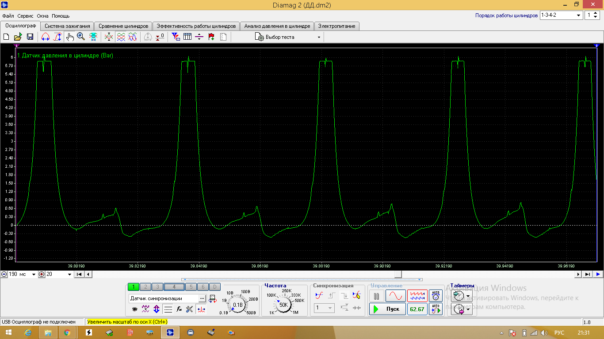Activate the hand pan tool
Viewport: 604px width, 339px height.
69,37
